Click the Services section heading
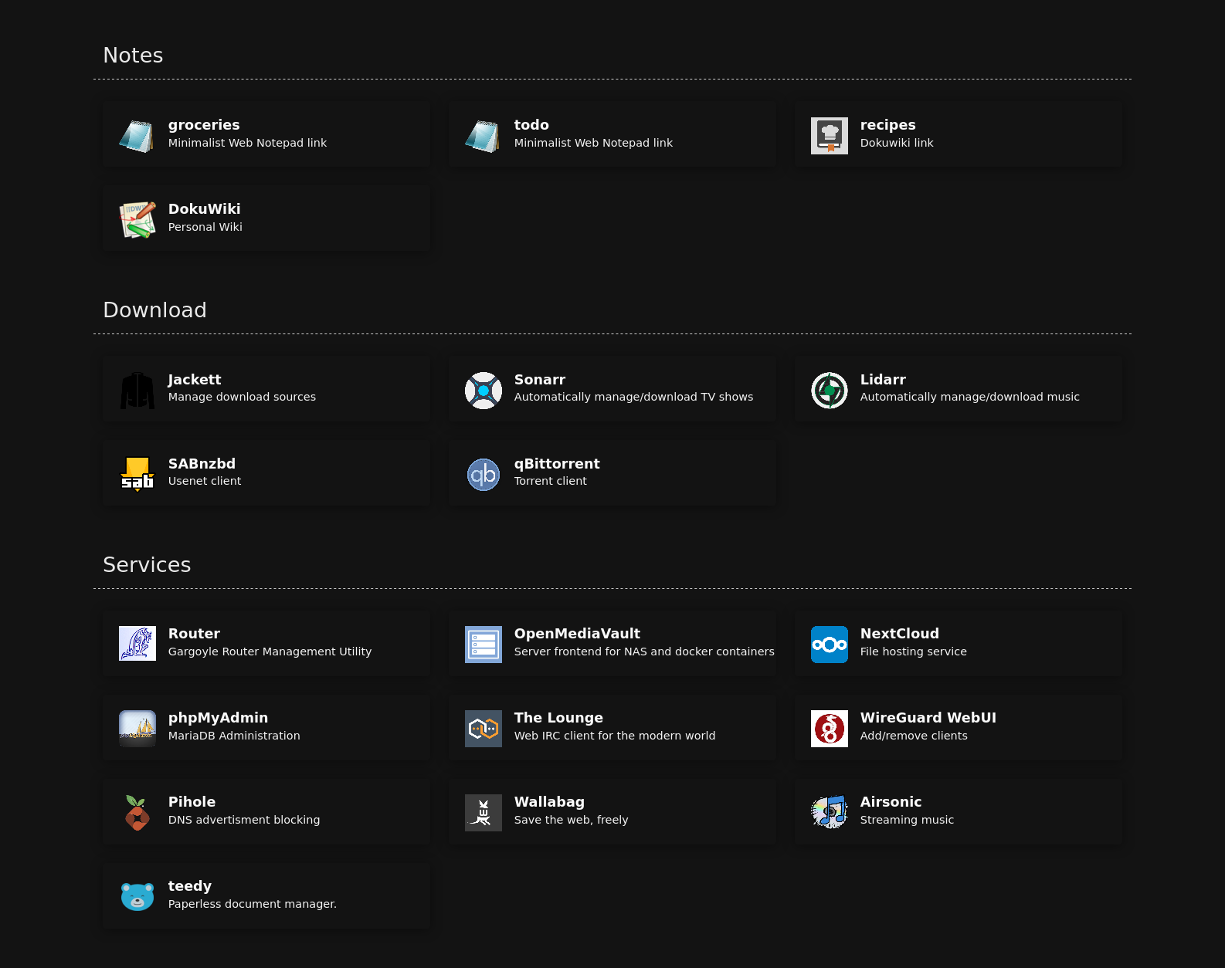The image size is (1225, 968). (147, 565)
